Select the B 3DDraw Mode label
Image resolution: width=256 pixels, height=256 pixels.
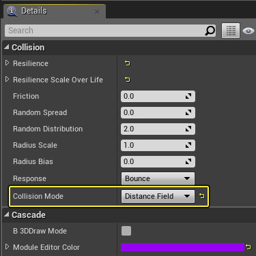[40, 231]
